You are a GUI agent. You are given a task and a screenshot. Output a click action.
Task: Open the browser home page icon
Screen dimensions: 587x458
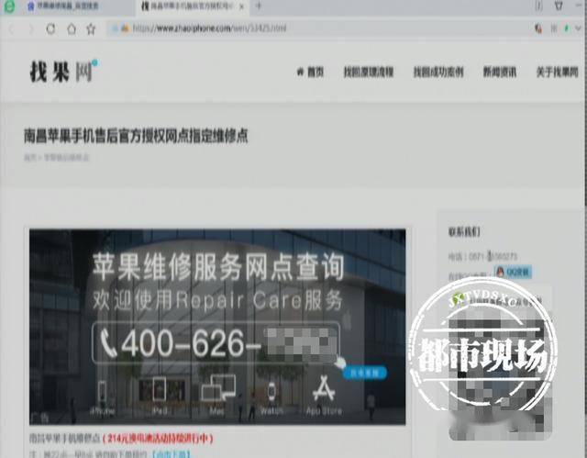point(72,28)
